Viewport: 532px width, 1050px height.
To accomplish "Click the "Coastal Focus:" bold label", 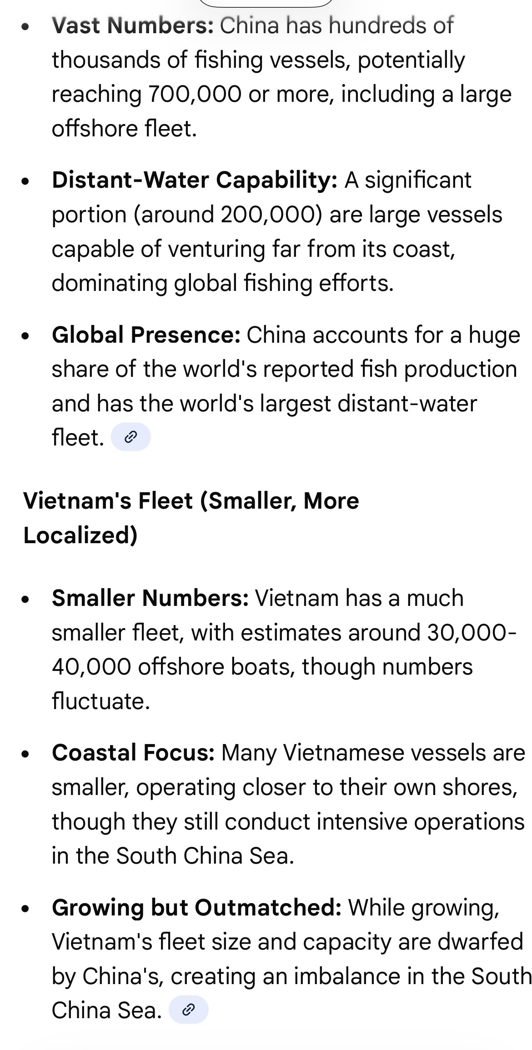I will coord(133,752).
